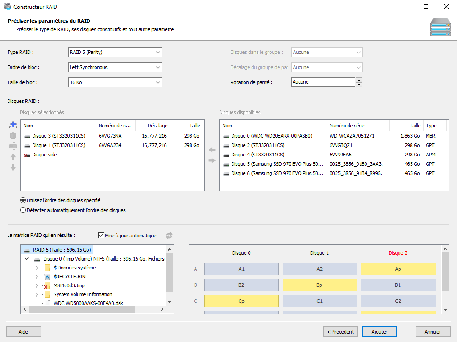Image resolution: width=457 pixels, height=342 pixels.
Task: Click the red Disque 2 column label
Action: pos(398,253)
